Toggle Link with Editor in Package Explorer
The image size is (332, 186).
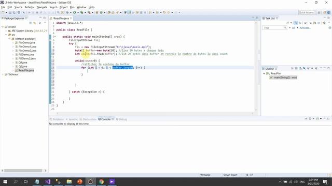pyautogui.click(x=35, y=23)
